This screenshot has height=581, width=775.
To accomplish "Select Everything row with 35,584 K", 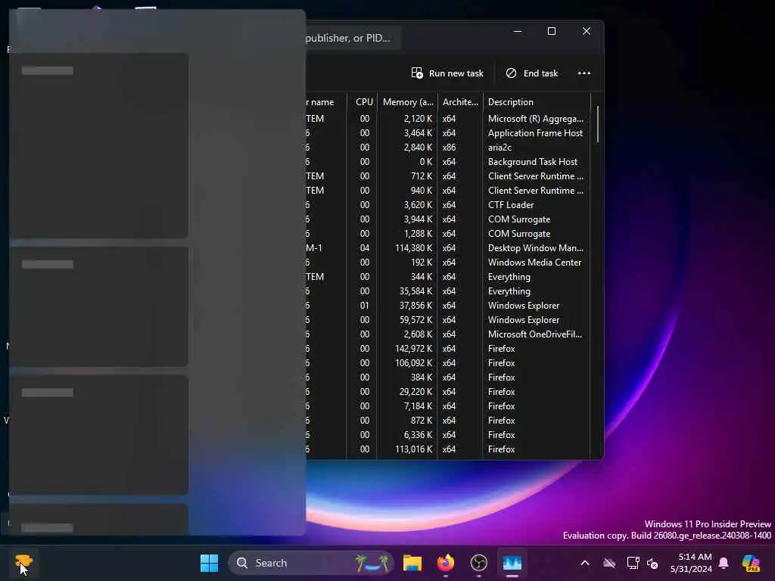I will [449, 291].
